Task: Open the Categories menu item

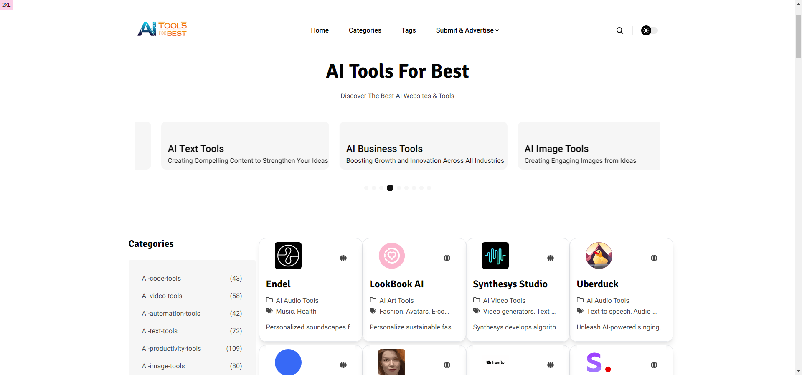Action: coord(365,30)
